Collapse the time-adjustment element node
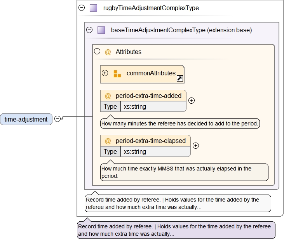Viewport: 284px width, 240px height. click(x=57, y=119)
